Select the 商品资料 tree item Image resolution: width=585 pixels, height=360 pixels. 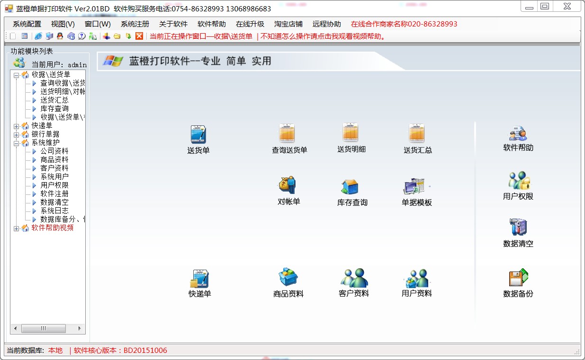point(54,159)
